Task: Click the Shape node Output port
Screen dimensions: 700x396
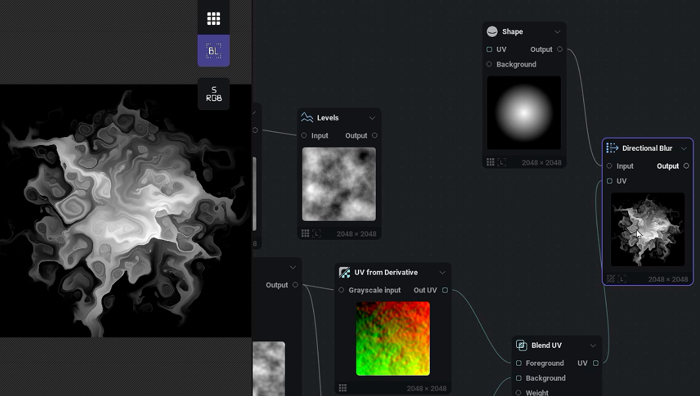Action: [x=560, y=49]
